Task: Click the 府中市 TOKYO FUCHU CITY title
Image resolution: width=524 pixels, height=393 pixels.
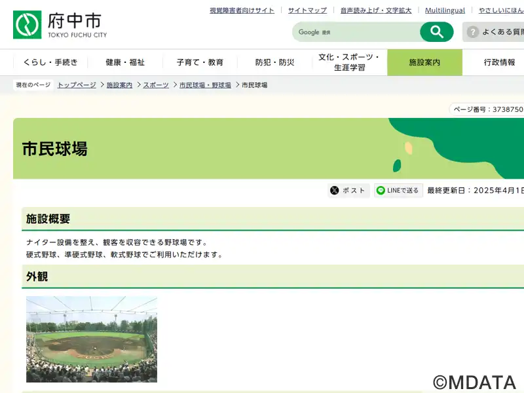Action: (77, 25)
